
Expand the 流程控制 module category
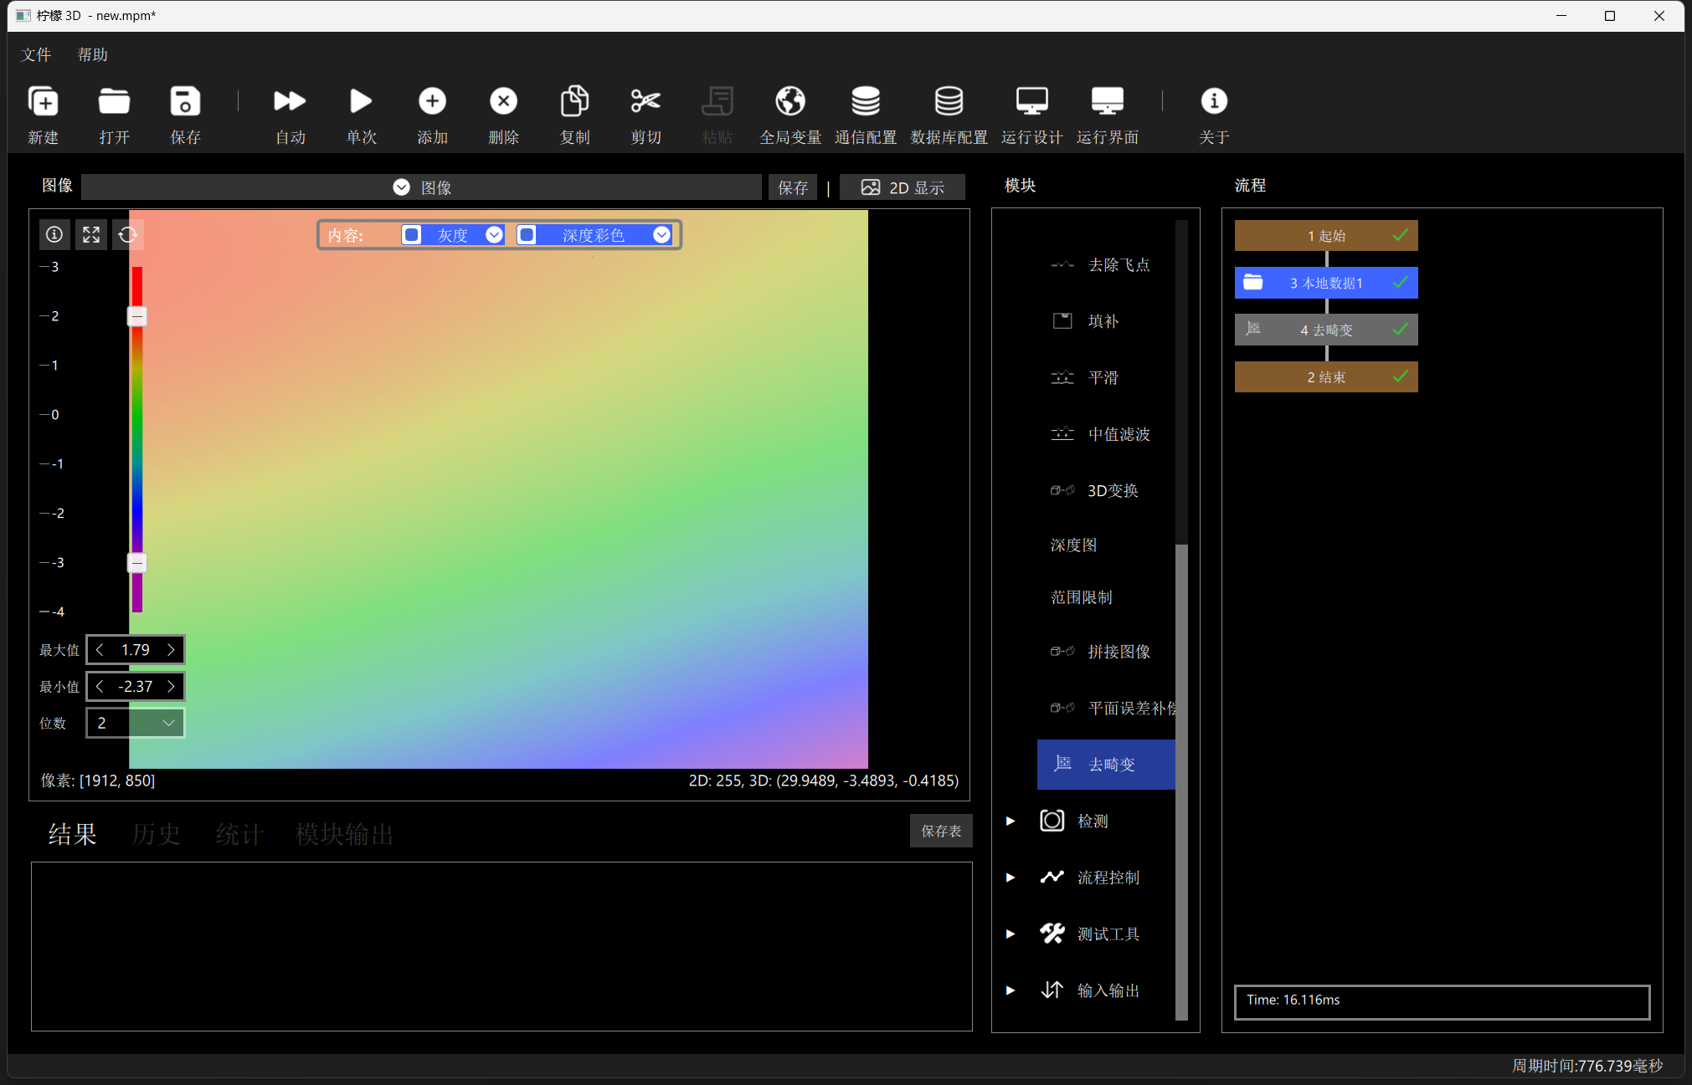[1011, 878]
